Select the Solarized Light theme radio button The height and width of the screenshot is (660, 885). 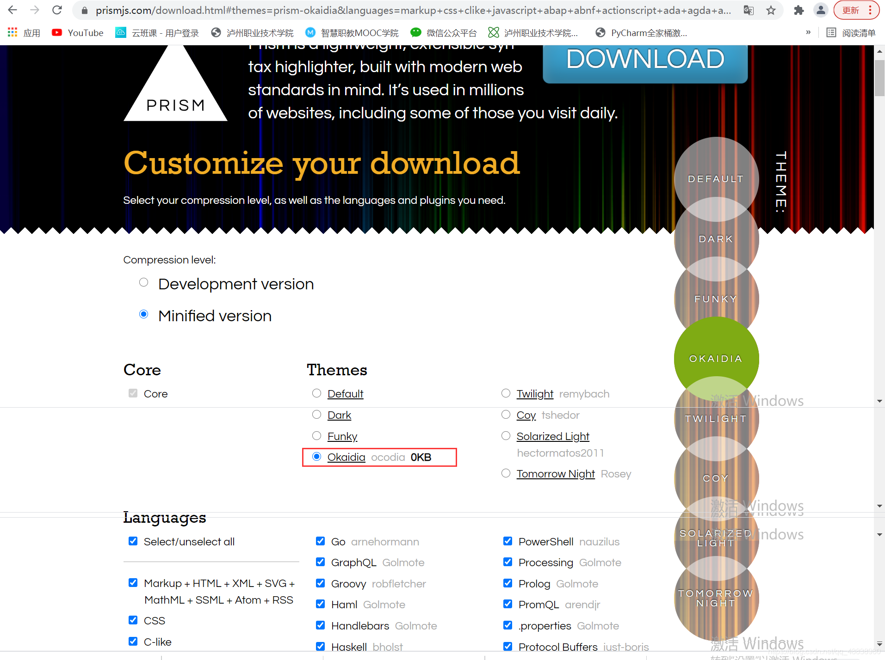(x=506, y=435)
